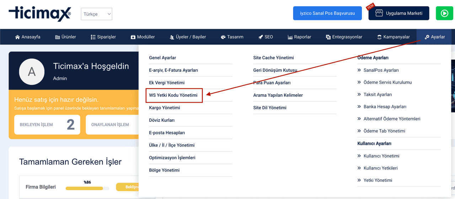
Task: Open E-arşiv, E-Fatura Ayarları
Action: point(173,70)
